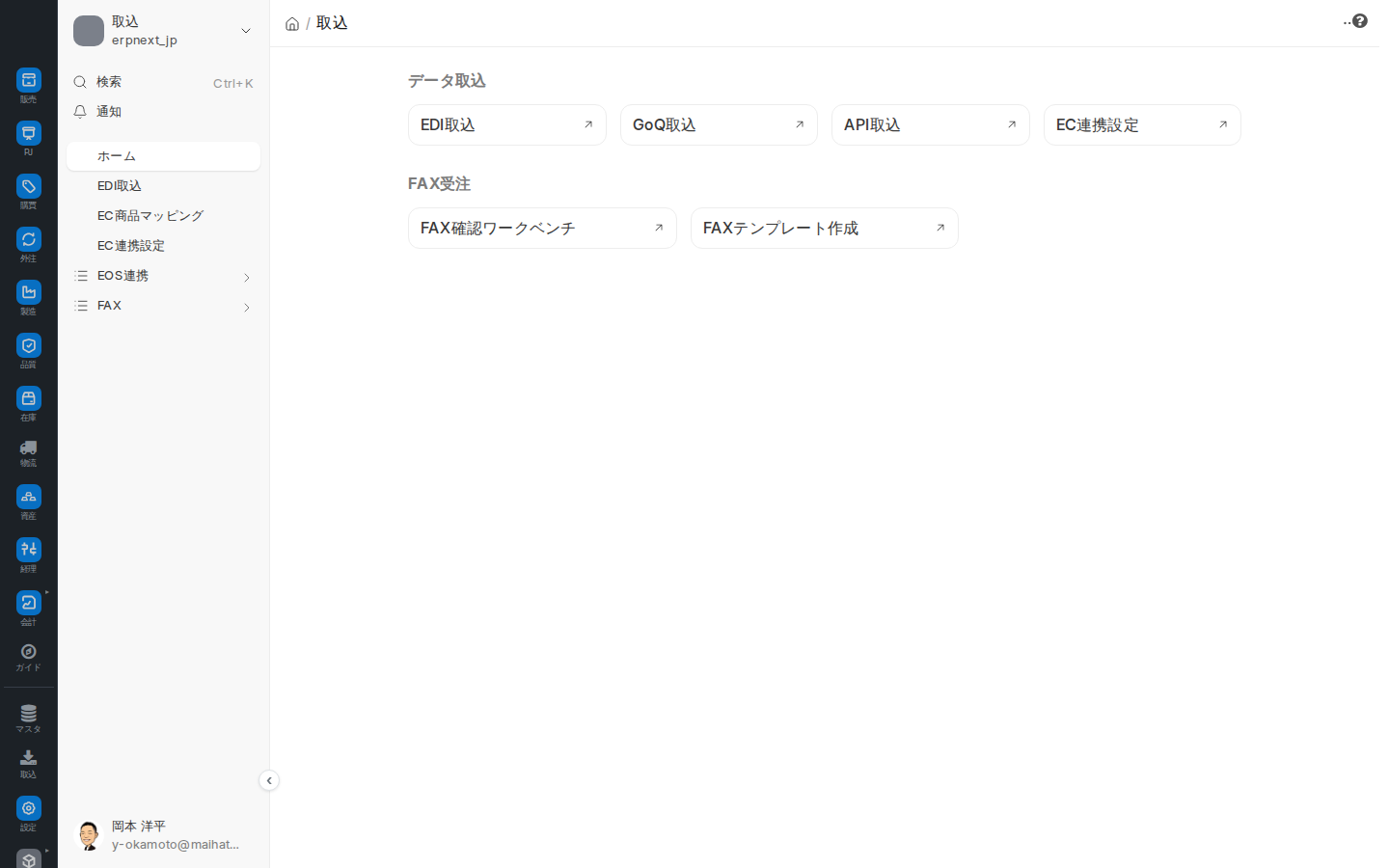The width and height of the screenshot is (1389, 868).
Task: Click the 岡本 洋平 user name
Action: 139,827
